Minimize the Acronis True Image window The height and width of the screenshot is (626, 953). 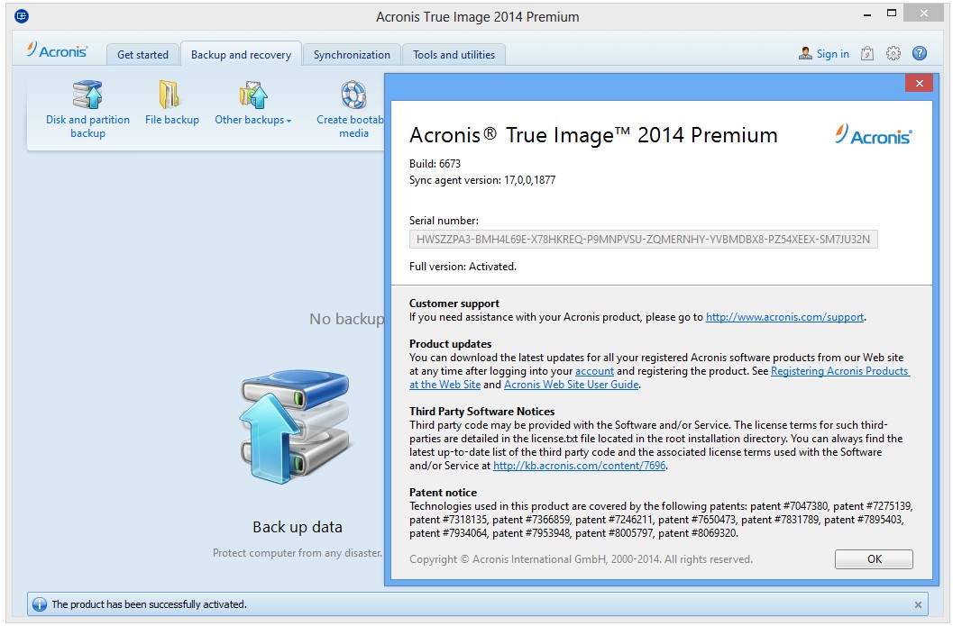click(866, 14)
